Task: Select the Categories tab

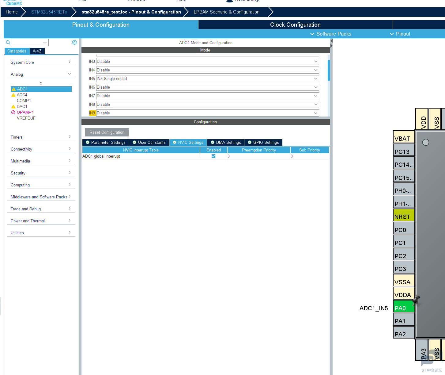Action: 17,51
